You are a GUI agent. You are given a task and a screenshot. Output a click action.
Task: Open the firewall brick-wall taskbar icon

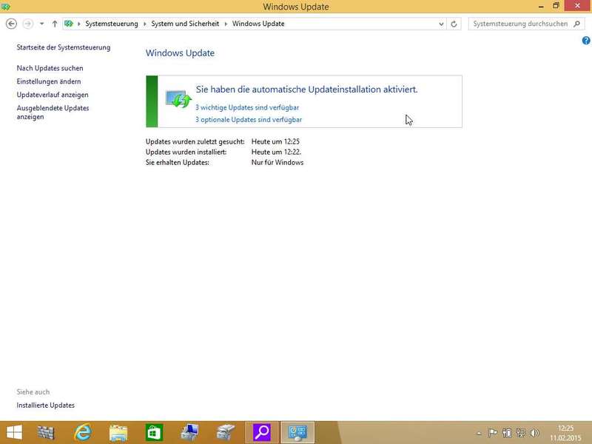[x=46, y=432]
